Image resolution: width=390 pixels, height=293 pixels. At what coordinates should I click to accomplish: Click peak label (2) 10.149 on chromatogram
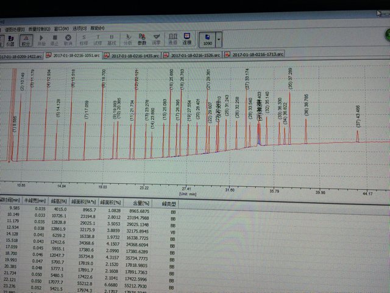[x=23, y=81]
